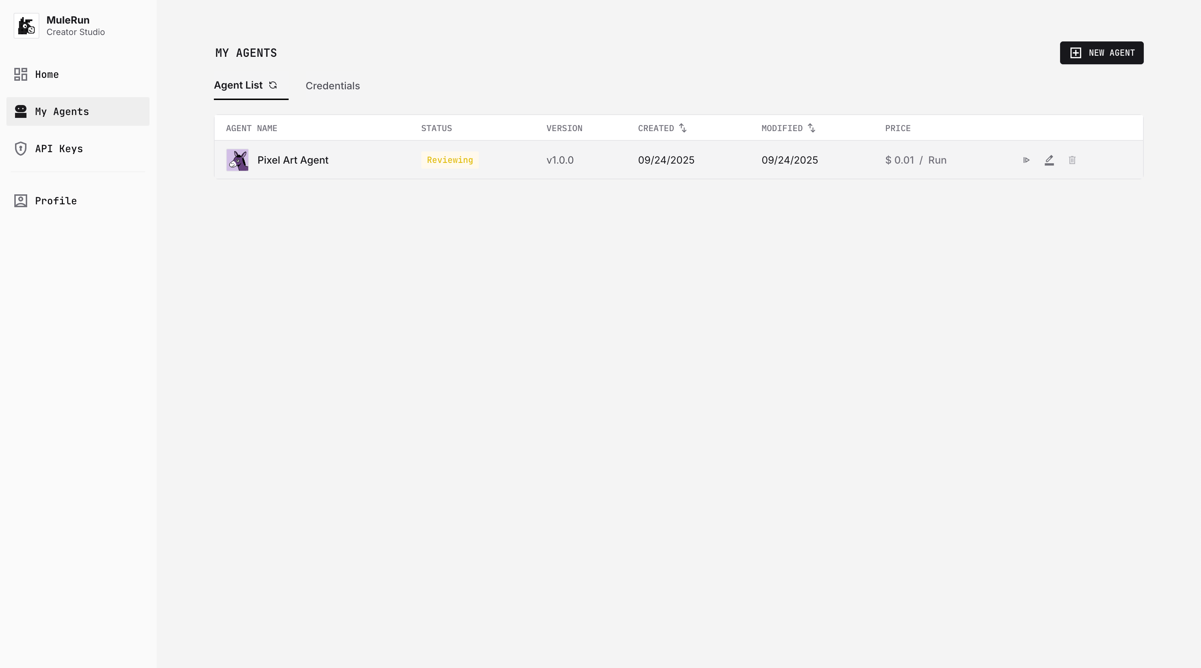Click the API Keys shield icon

(x=20, y=149)
